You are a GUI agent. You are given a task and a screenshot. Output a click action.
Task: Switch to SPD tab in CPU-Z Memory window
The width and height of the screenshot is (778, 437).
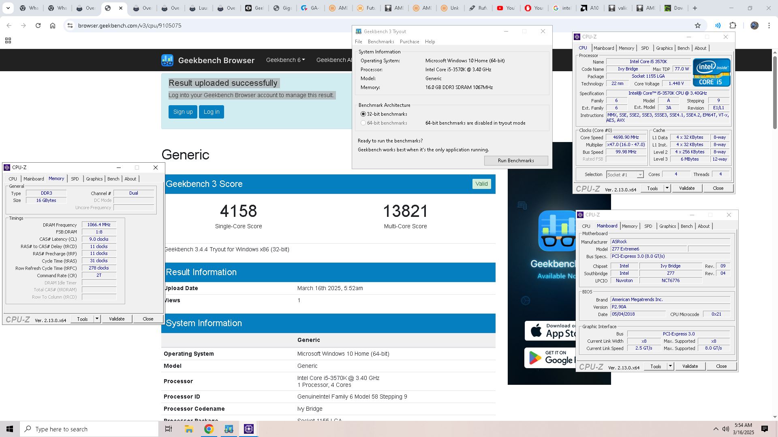point(75,179)
